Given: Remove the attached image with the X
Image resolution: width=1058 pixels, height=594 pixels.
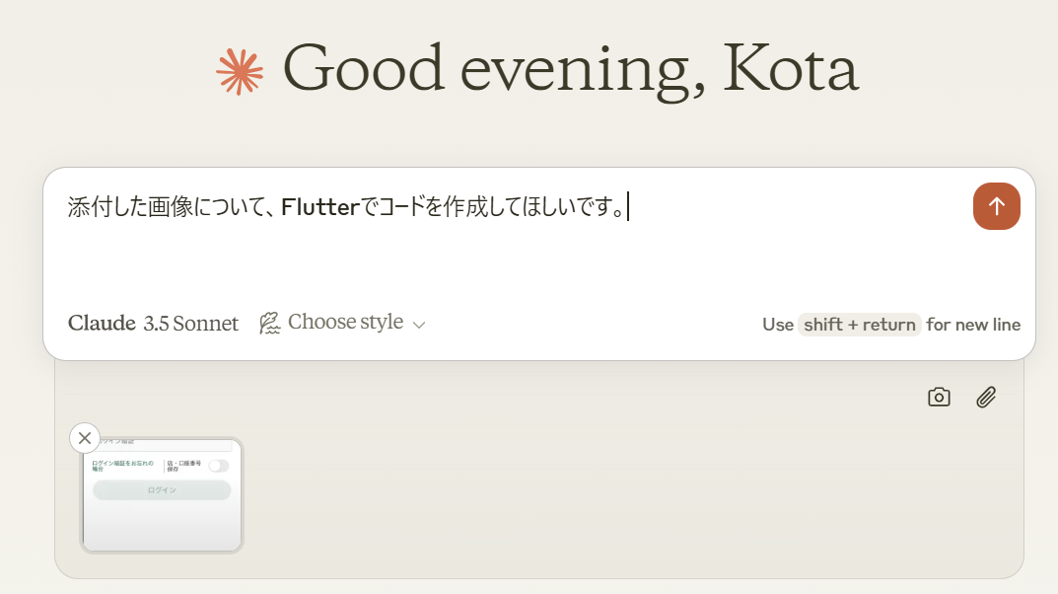Looking at the screenshot, I should 85,438.
